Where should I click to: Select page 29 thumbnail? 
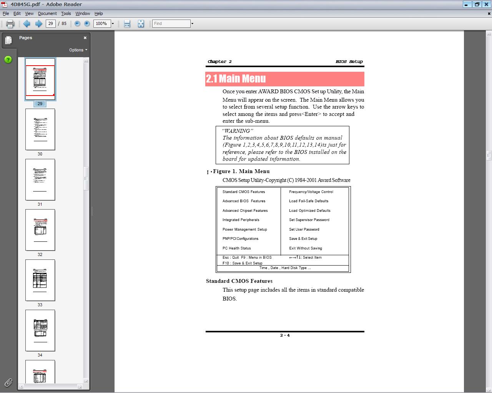40,79
